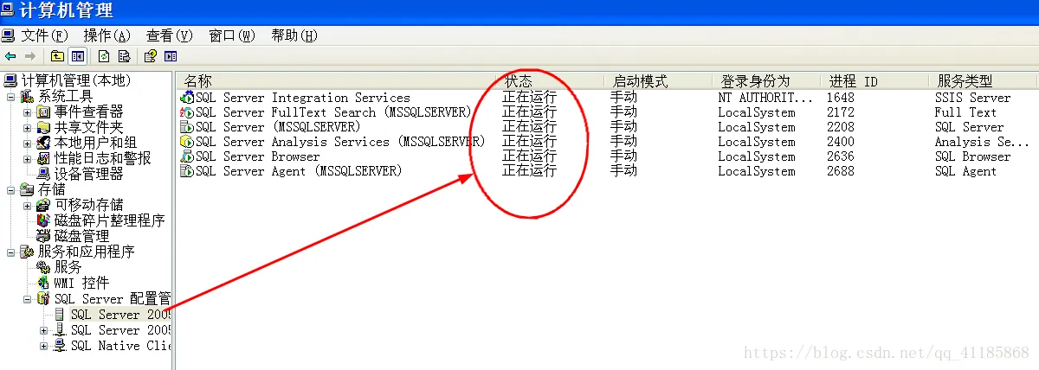Click the SQL Server FullText Search service icon

tap(187, 112)
